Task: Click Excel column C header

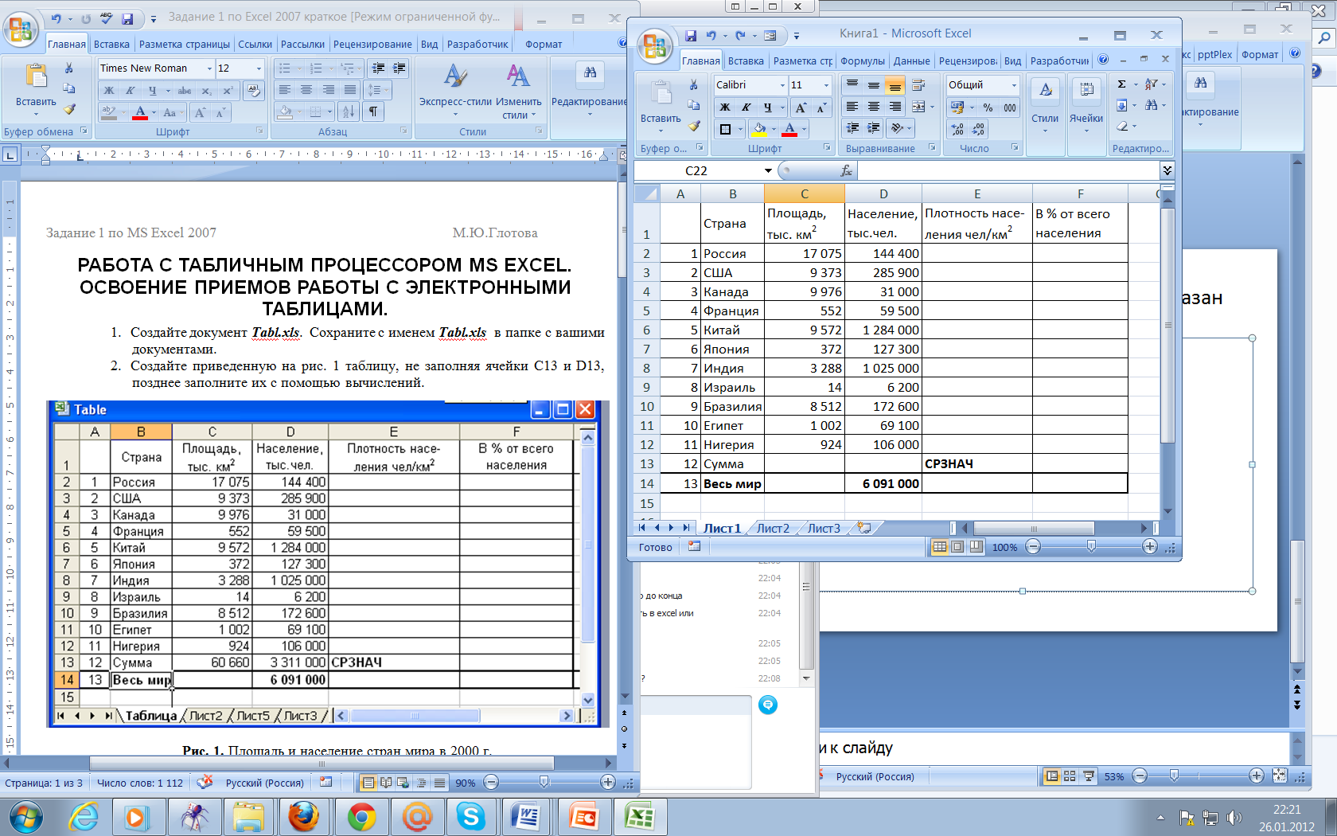Action: click(x=804, y=193)
